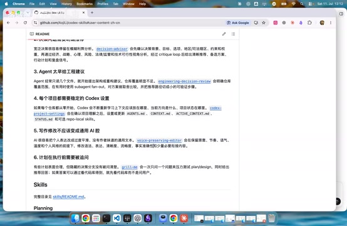Close the GitHub codex-skills tab
This screenshot has height=226, width=347.
tap(83, 13)
